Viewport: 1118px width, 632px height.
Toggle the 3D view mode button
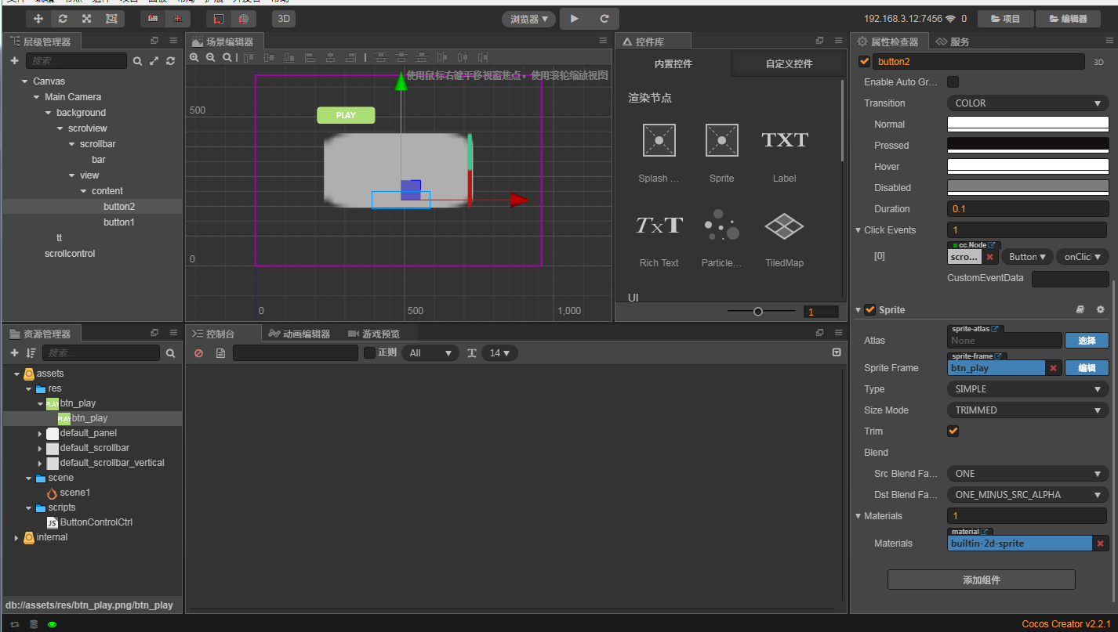pyautogui.click(x=283, y=19)
